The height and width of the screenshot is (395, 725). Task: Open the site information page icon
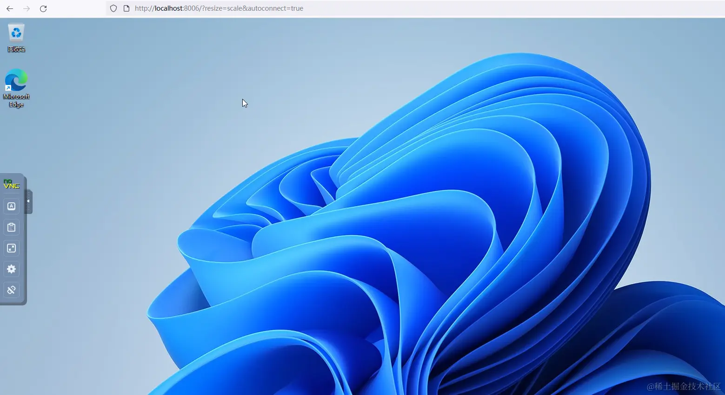[x=126, y=8]
